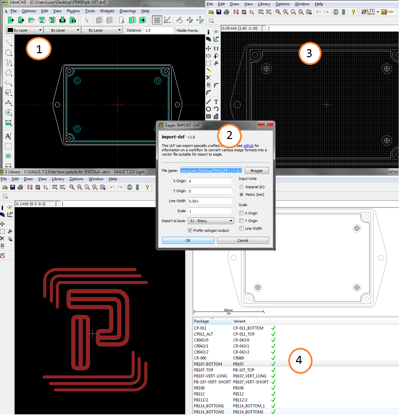Select LibreCAD text tool in left toolbar

click(x=8, y=136)
